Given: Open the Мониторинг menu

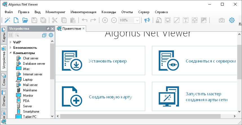Looking at the screenshot, I should [x=55, y=12].
